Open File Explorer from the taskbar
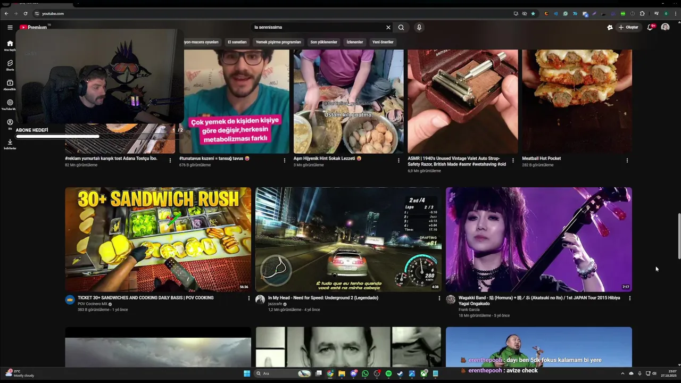 point(342,373)
